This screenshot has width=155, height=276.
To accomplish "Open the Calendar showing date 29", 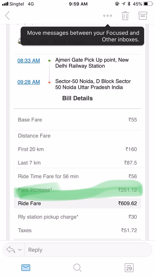I will click(x=129, y=268).
